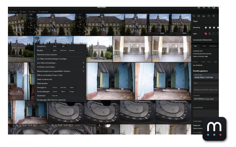Open the notifications bell icon
The height and width of the screenshot is (147, 236).
click(204, 7)
